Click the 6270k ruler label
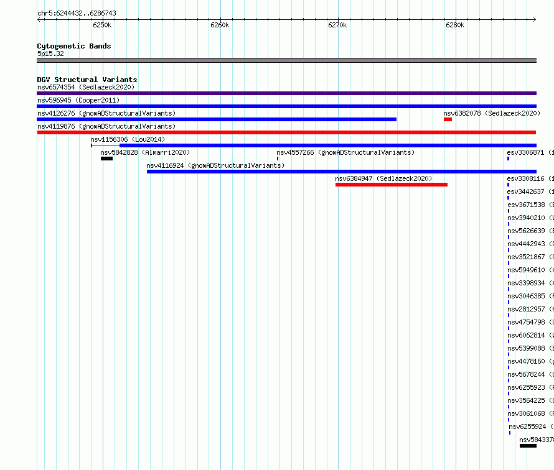 click(337, 25)
